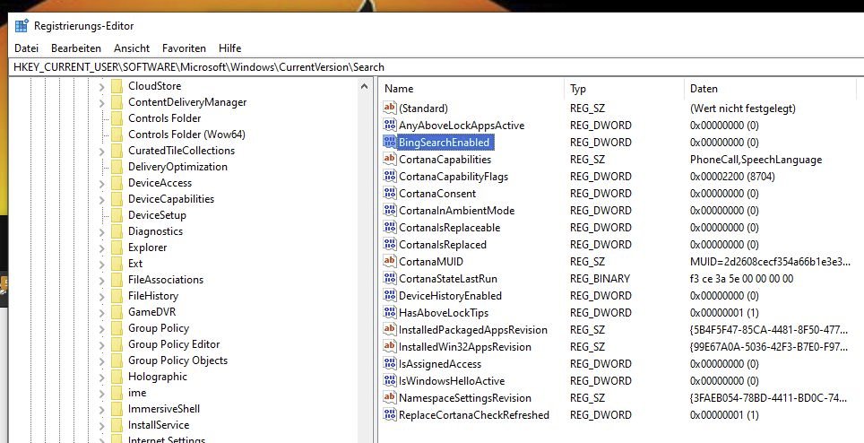The height and width of the screenshot is (443, 864).
Task: Open the Ansicht menu
Action: coord(132,48)
